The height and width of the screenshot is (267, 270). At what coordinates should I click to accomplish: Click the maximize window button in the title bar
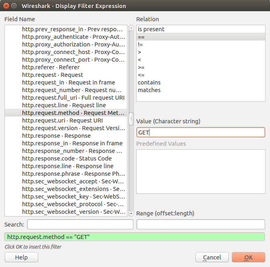pyautogui.click(x=14, y=6)
